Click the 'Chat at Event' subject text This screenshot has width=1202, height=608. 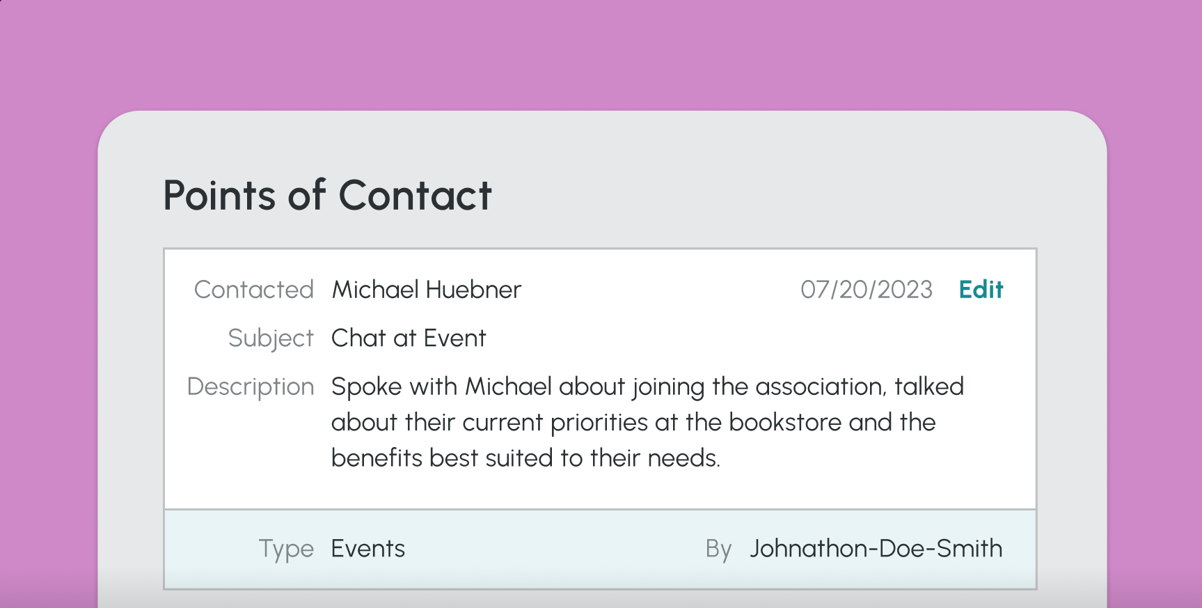click(x=409, y=338)
